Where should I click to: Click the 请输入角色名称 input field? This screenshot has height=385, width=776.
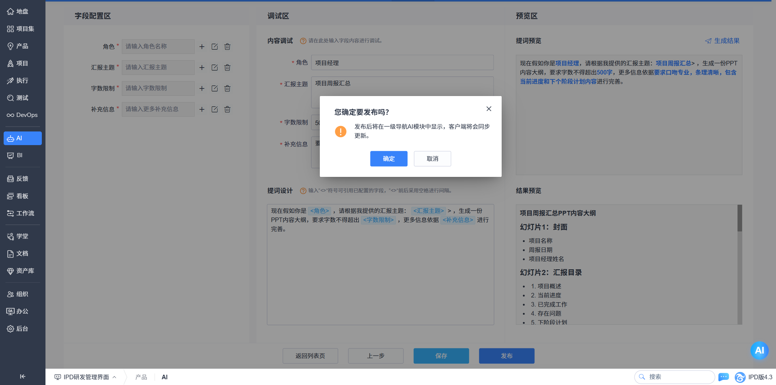(x=158, y=47)
